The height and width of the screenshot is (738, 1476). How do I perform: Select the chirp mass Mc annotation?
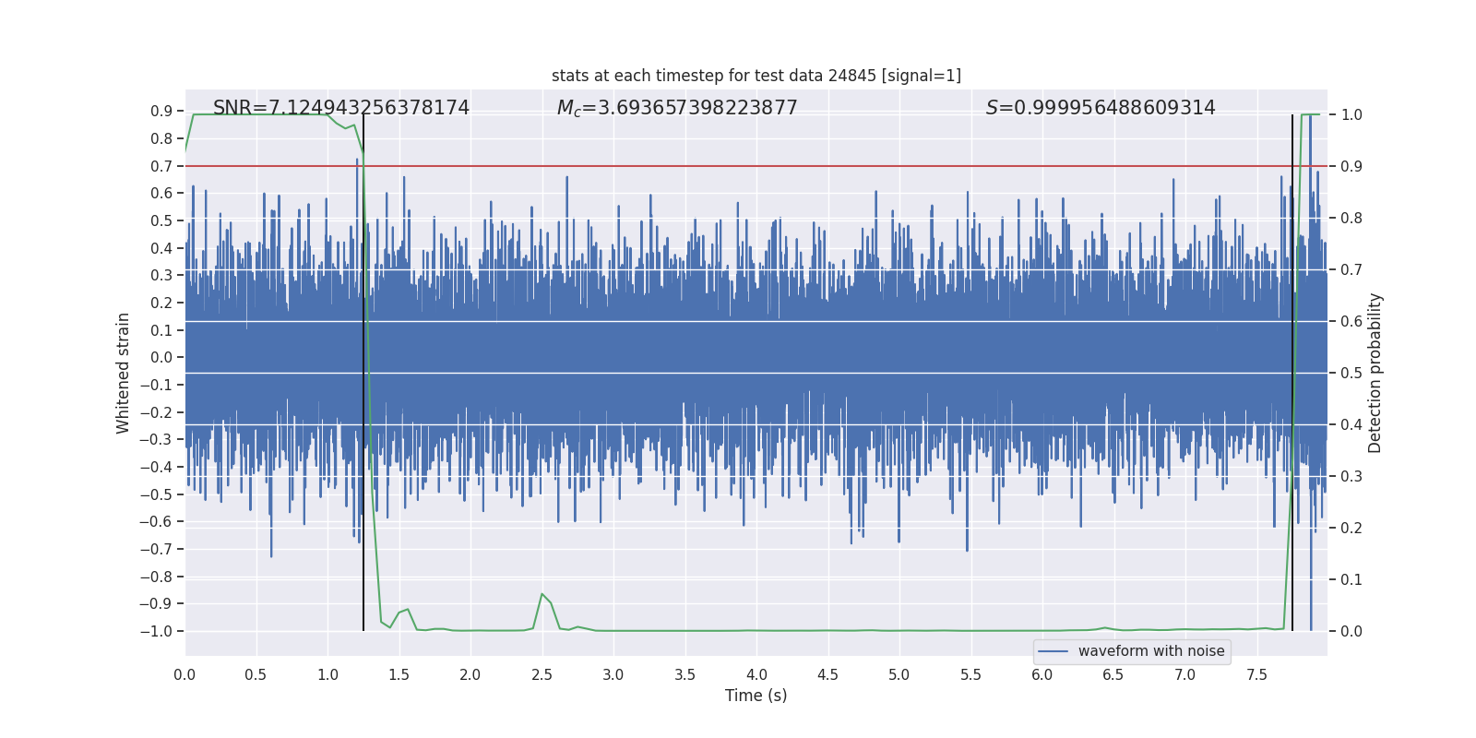(677, 108)
